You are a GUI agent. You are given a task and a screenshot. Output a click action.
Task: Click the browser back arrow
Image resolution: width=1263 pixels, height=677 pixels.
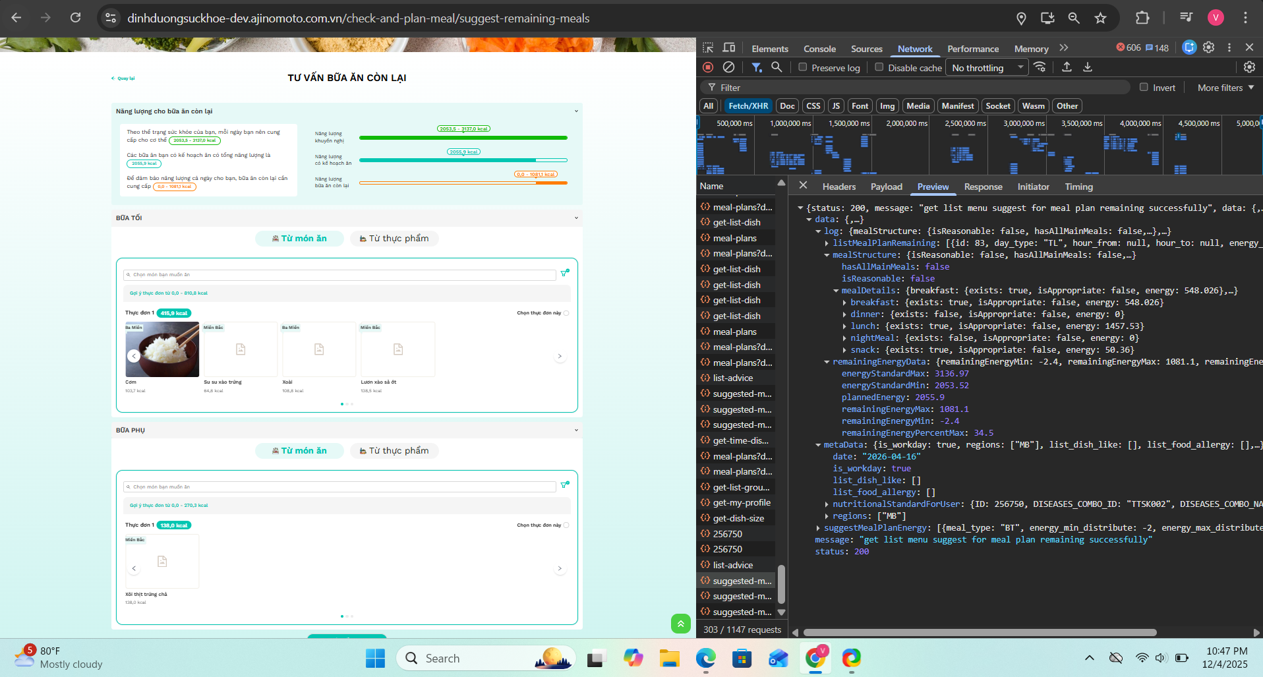pos(16,18)
